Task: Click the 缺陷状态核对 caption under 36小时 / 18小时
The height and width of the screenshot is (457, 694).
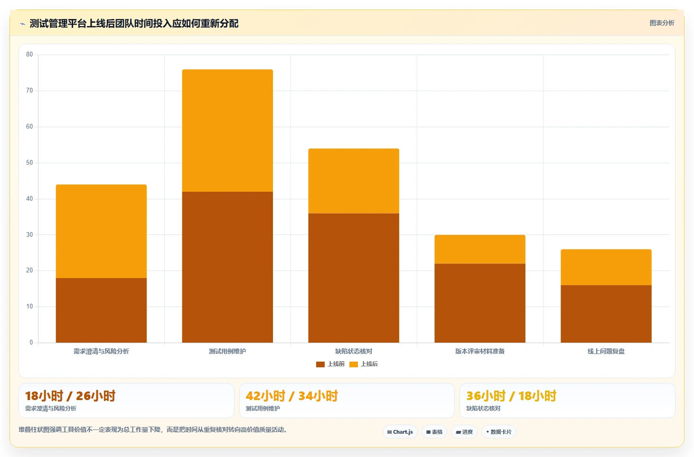Action: (x=483, y=409)
